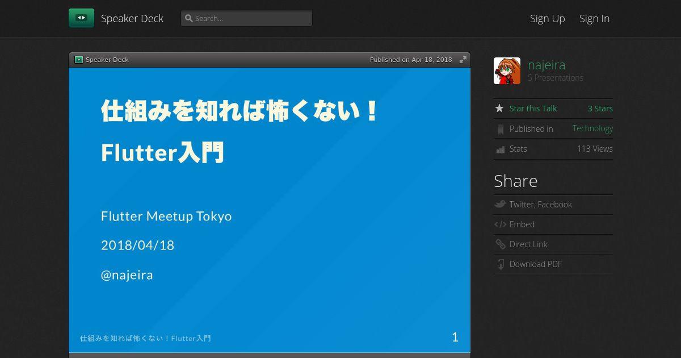Star this Talk
The width and height of the screenshot is (681, 358).
point(533,109)
